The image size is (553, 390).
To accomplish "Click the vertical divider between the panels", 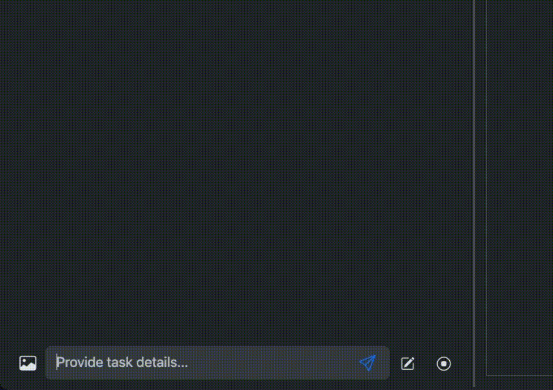I will [474, 193].
